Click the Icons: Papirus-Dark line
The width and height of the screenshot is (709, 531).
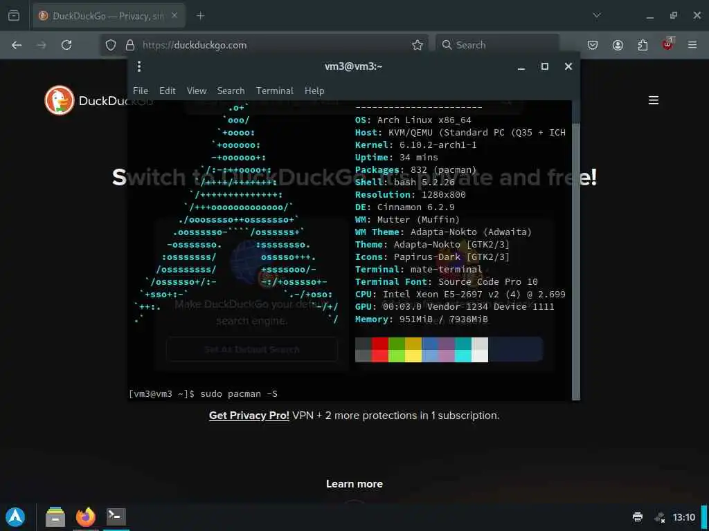pyautogui.click(x=432, y=257)
